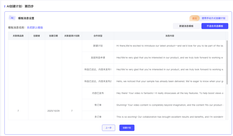The image size is (233, 136).
Task: Choose 不适合另选模板 to pick another template
Action: (x=215, y=26)
